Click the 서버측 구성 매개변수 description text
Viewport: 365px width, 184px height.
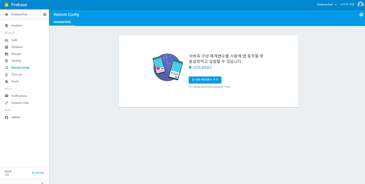tap(226, 59)
